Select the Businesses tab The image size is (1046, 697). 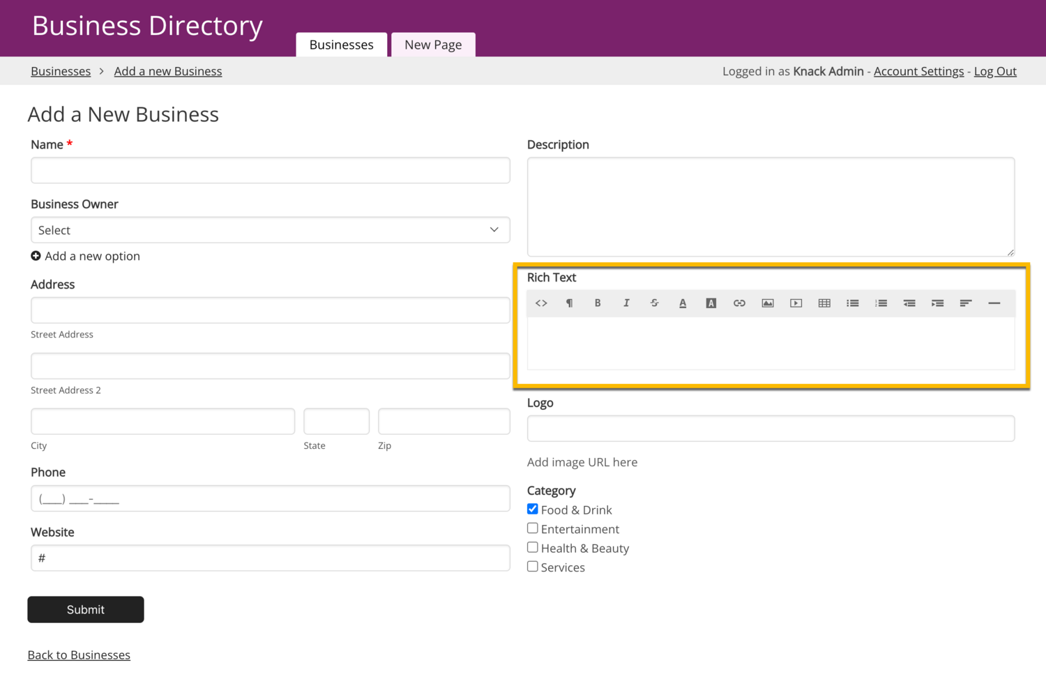pyautogui.click(x=341, y=45)
